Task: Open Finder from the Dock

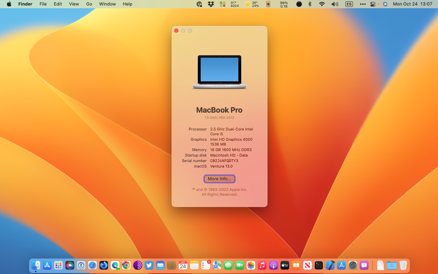Action: 36,265
